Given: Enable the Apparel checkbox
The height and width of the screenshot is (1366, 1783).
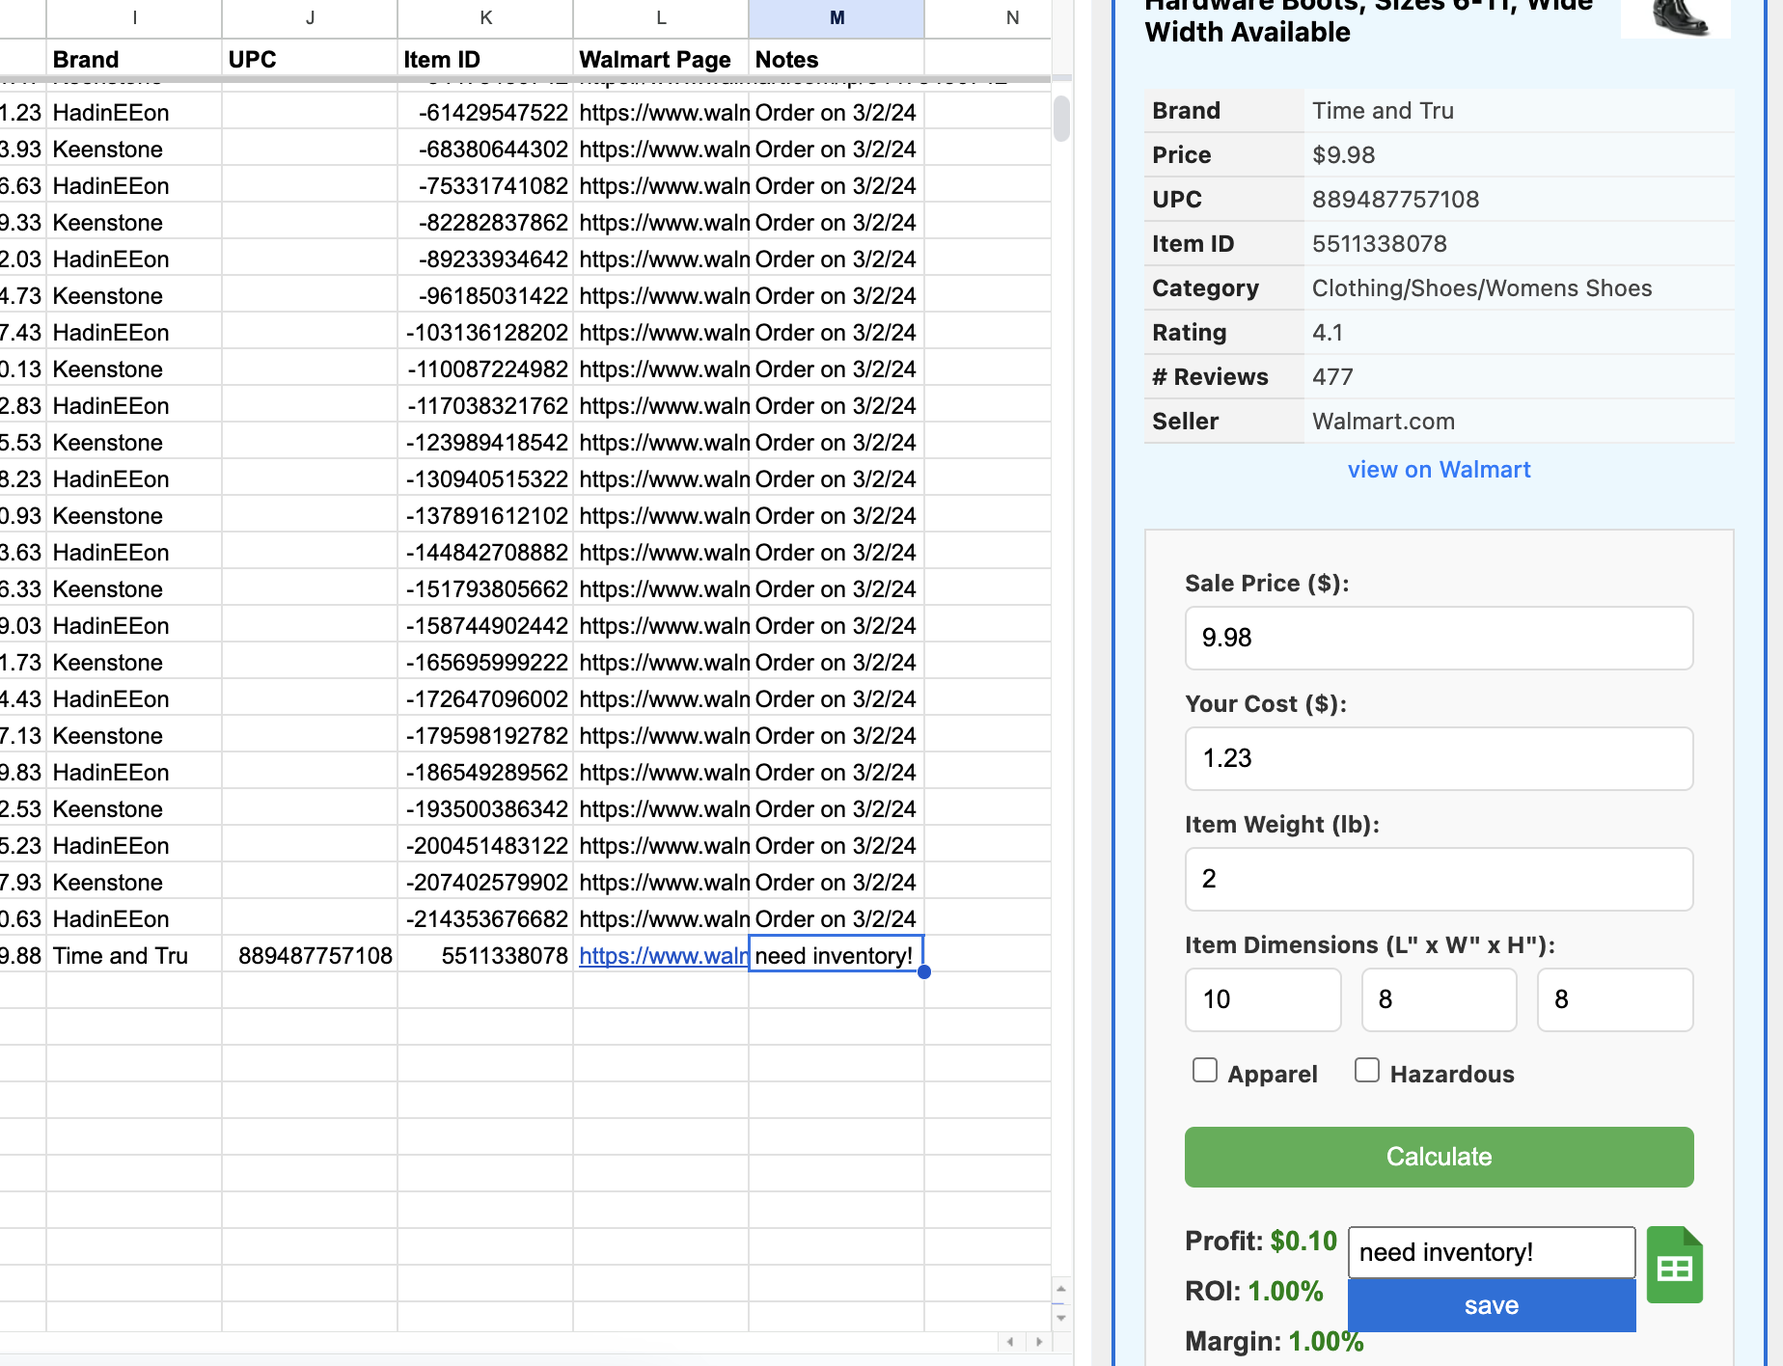Looking at the screenshot, I should point(1205,1071).
